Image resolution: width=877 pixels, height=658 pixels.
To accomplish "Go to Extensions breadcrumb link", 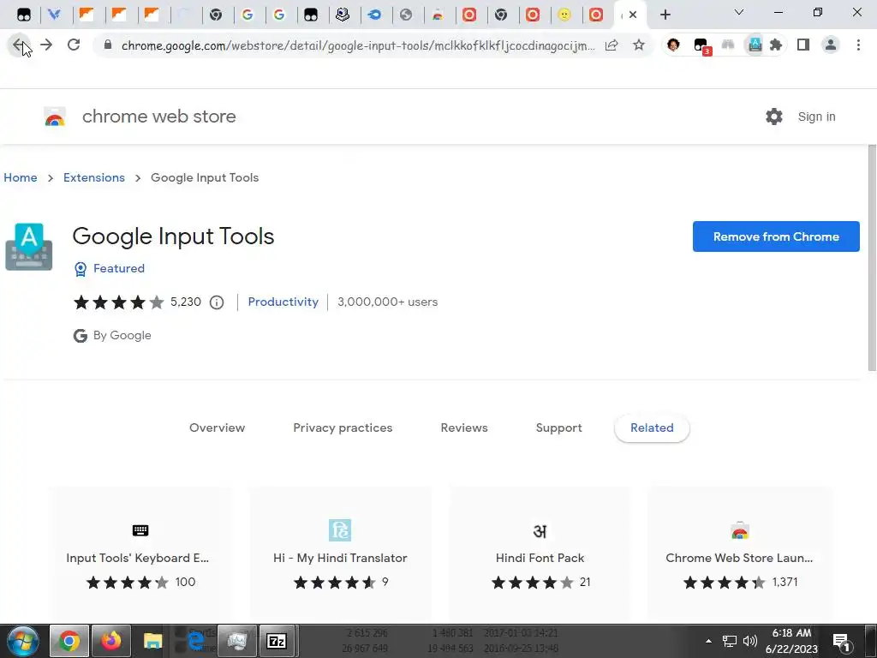I will (94, 177).
